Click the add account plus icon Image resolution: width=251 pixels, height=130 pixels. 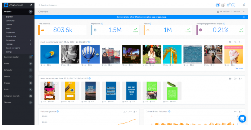click(233, 5)
